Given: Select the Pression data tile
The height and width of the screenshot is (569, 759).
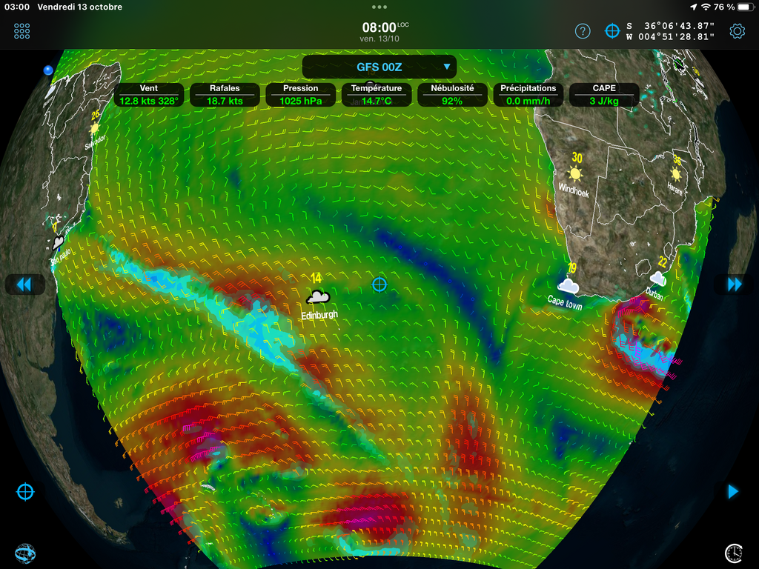Looking at the screenshot, I should (301, 95).
